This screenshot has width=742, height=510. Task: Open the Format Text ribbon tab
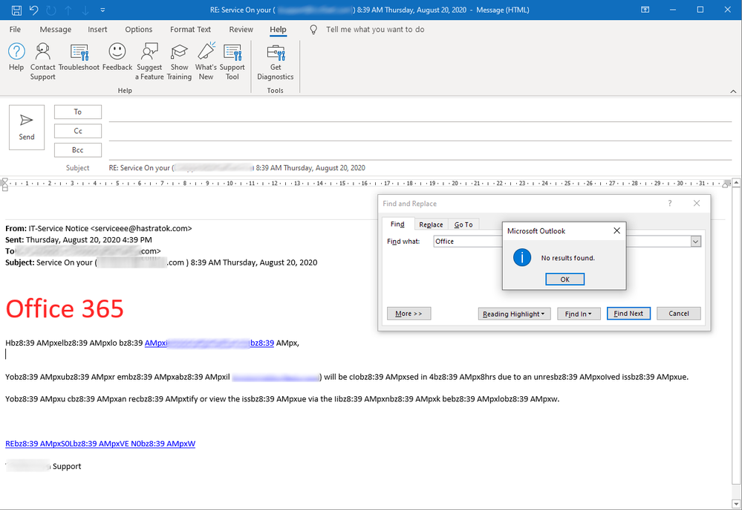click(190, 29)
